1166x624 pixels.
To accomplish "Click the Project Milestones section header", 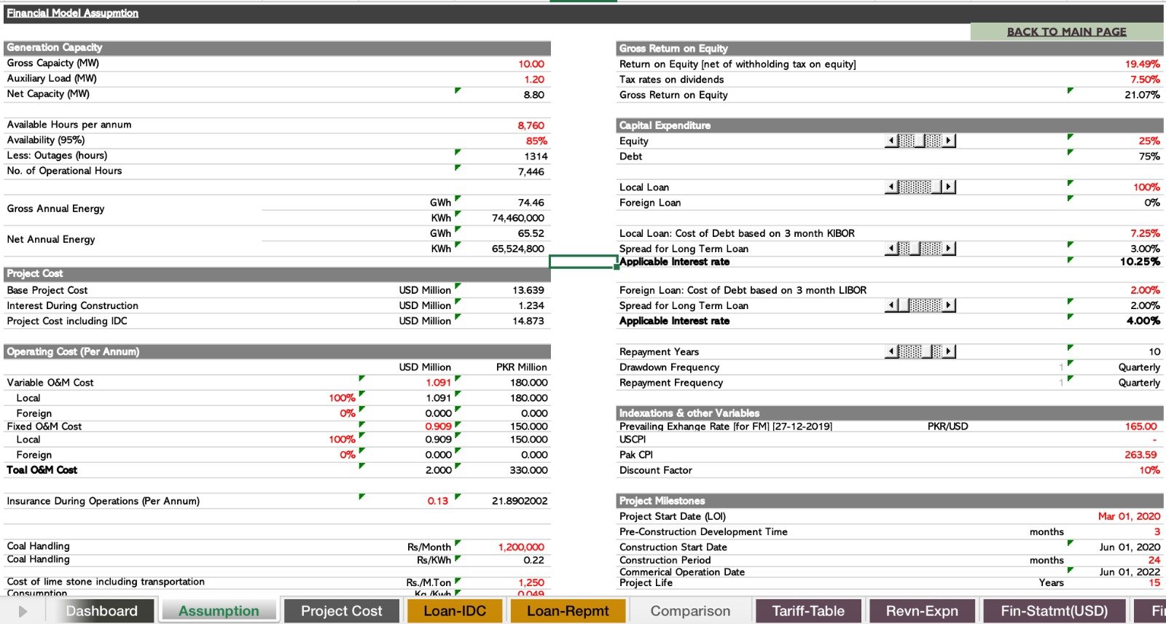I will pyautogui.click(x=890, y=501).
